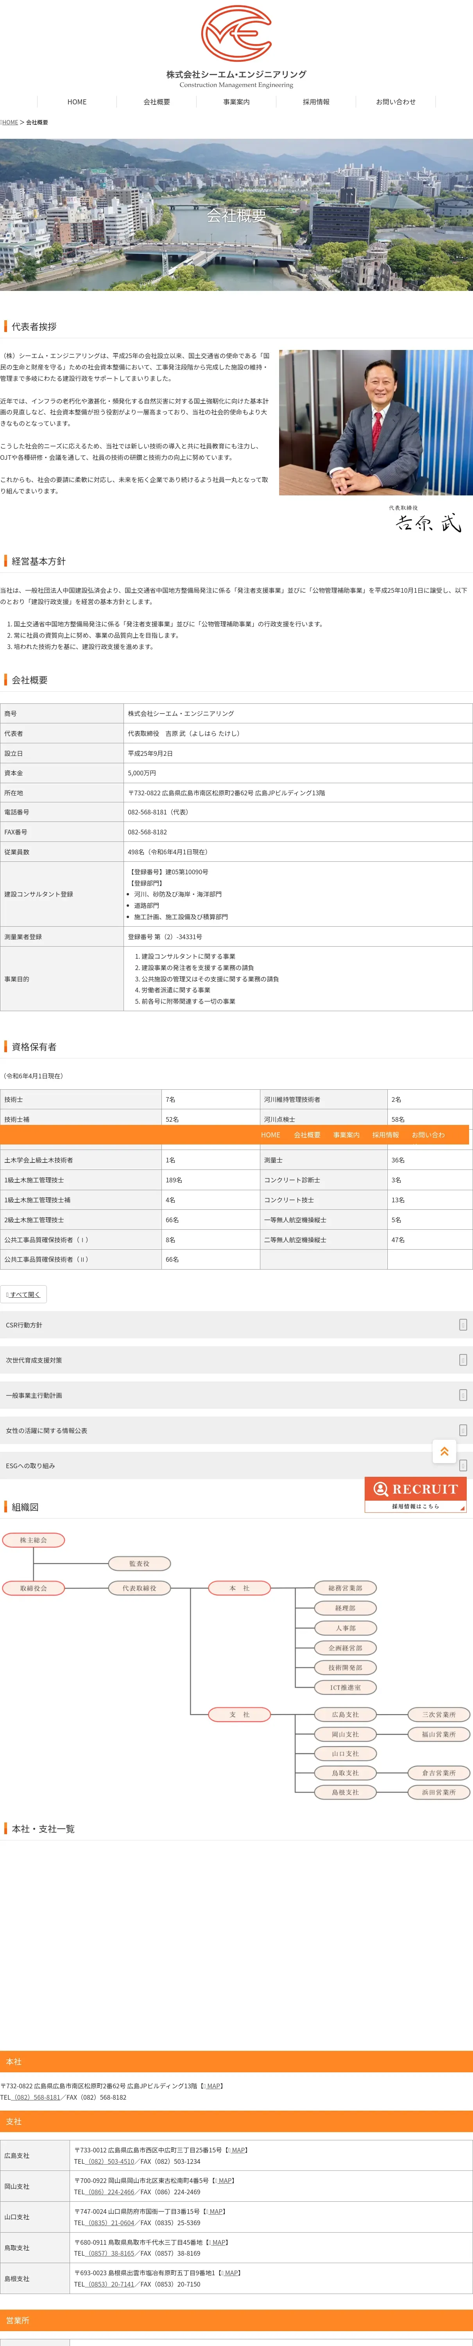This screenshot has height=2346, width=473.
Task: Click the 技術開発部 node in the org chart
Action: [346, 1668]
